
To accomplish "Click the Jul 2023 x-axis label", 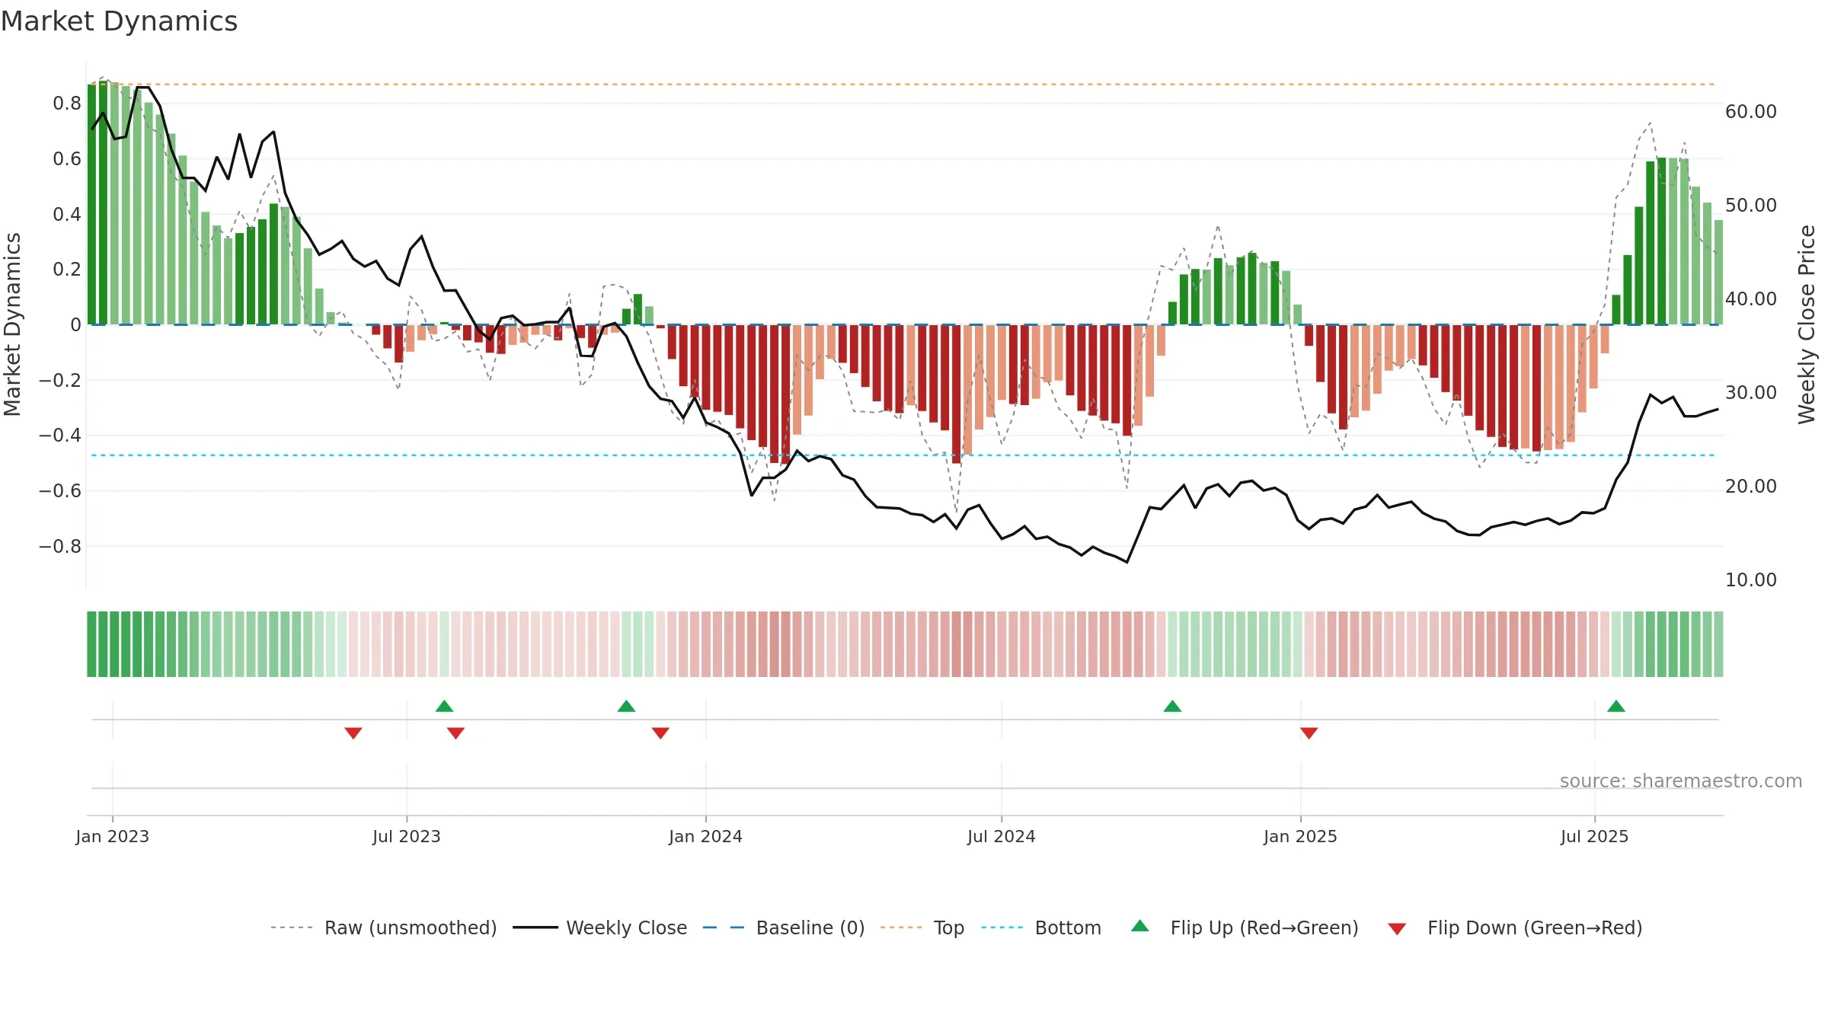I will [x=407, y=836].
